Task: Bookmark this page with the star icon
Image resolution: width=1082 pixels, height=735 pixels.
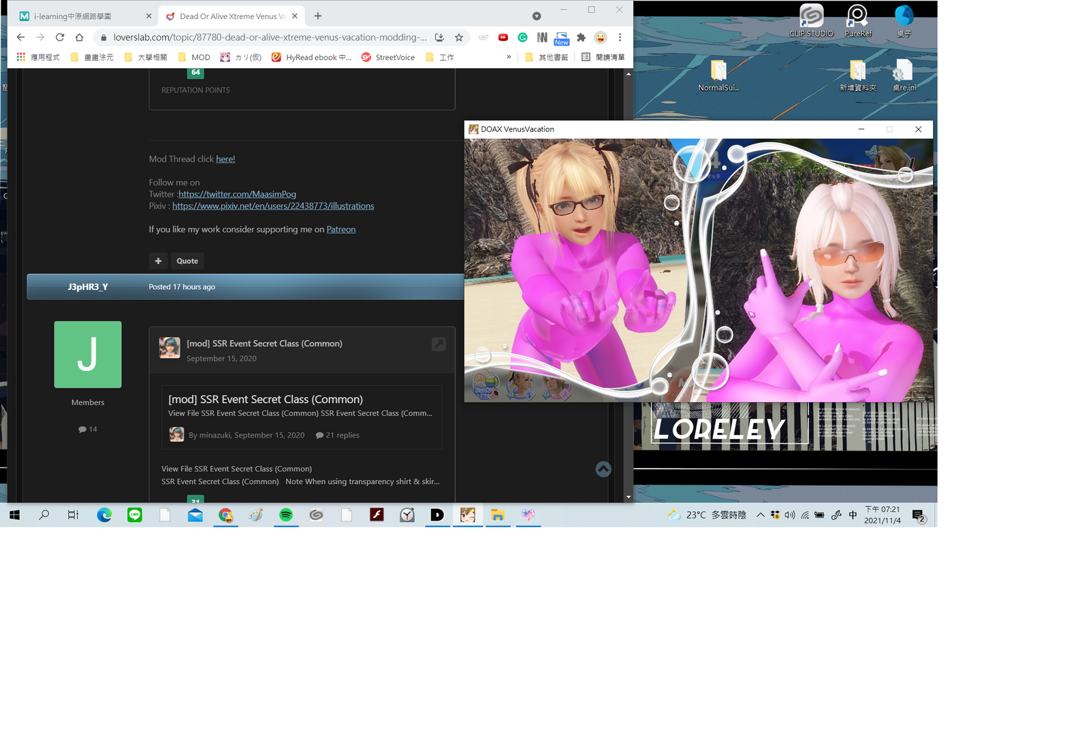Action: [x=459, y=37]
